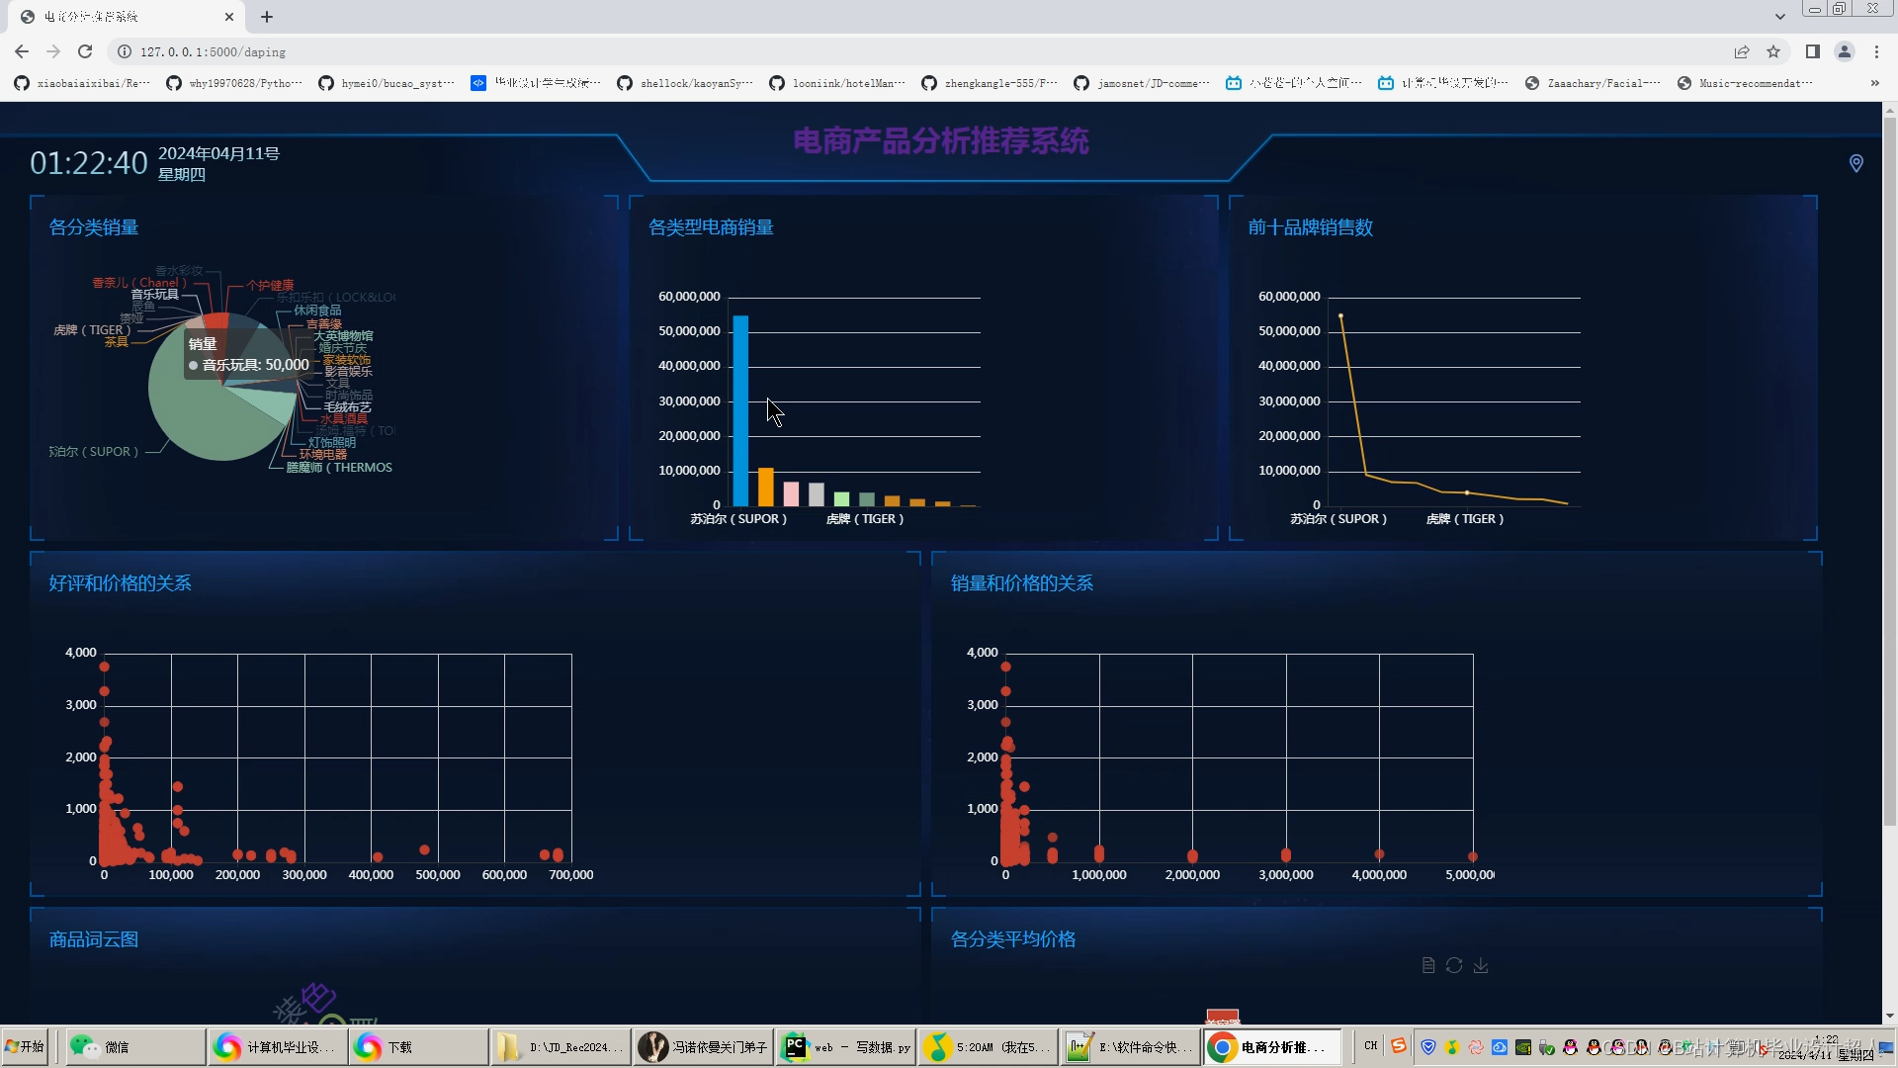The image size is (1898, 1068).
Task: Open the hymei0/bucao_syst bookmark
Action: click(387, 83)
